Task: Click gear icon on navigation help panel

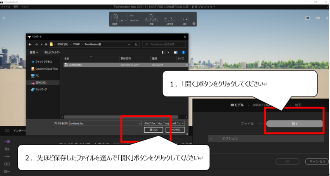Action: (194, 24)
